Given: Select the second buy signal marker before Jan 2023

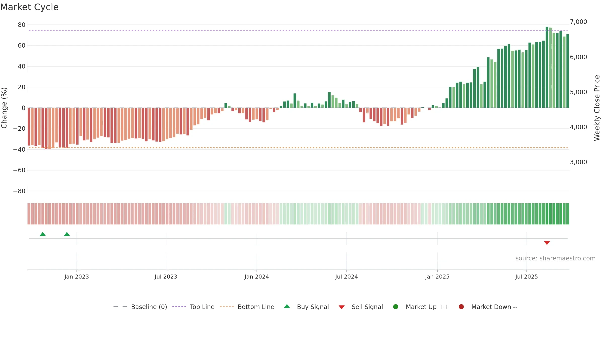Looking at the screenshot, I should click(67, 234).
